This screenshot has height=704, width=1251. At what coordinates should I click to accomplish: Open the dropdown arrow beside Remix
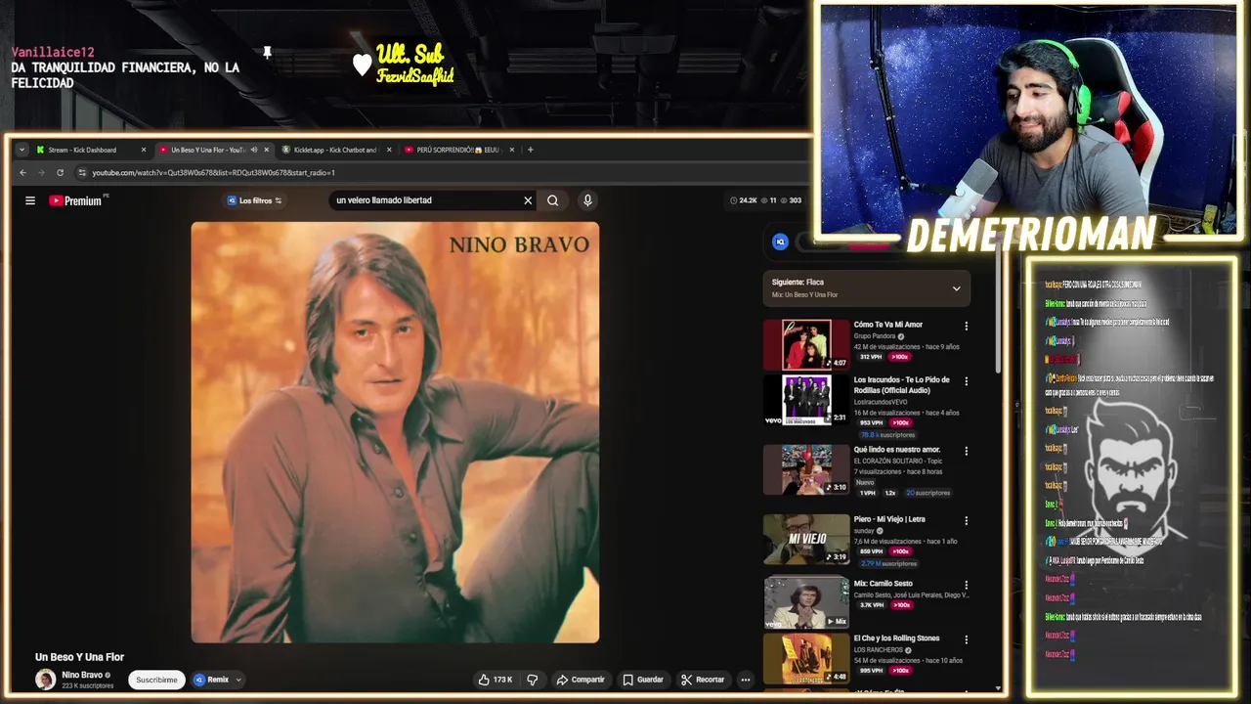[237, 680]
